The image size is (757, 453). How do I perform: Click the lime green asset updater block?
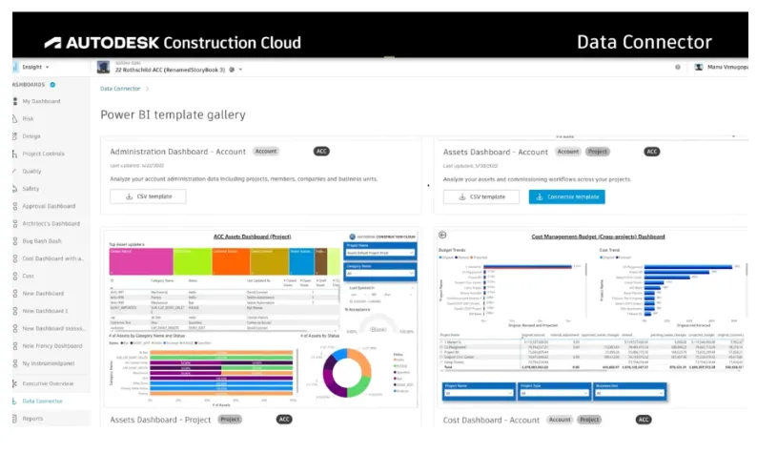point(193,261)
